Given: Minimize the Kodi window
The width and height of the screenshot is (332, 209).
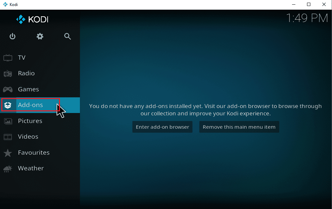Looking at the screenshot, I should coord(294,4).
